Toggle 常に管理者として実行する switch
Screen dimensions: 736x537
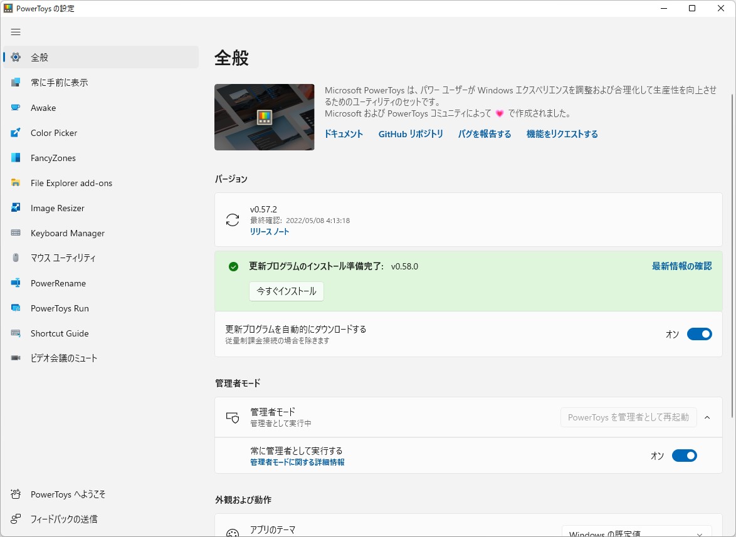(x=685, y=456)
